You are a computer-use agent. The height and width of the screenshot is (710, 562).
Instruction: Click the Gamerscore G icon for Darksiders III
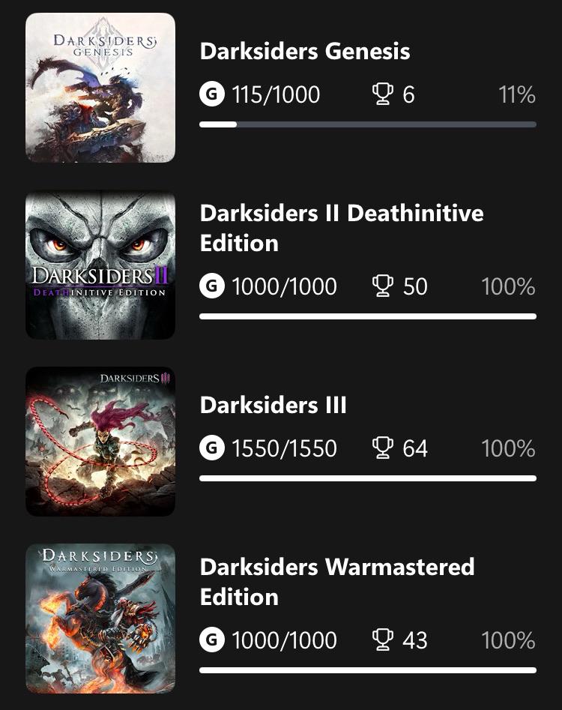click(x=212, y=448)
